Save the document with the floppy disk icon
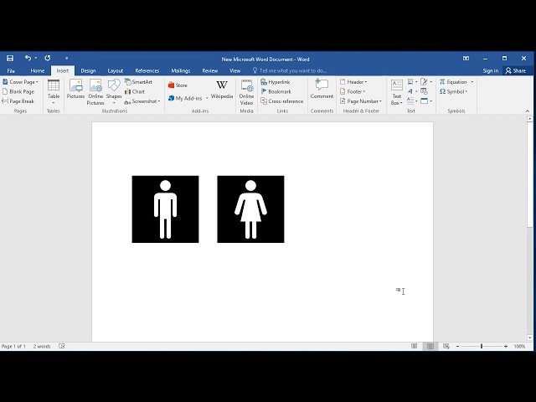Image resolution: width=536 pixels, height=402 pixels. (10, 58)
